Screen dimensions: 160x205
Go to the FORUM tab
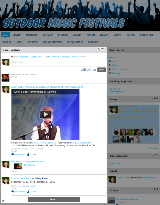tap(91, 35)
